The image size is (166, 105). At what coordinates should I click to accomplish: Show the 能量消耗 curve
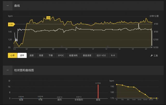tap(73, 55)
